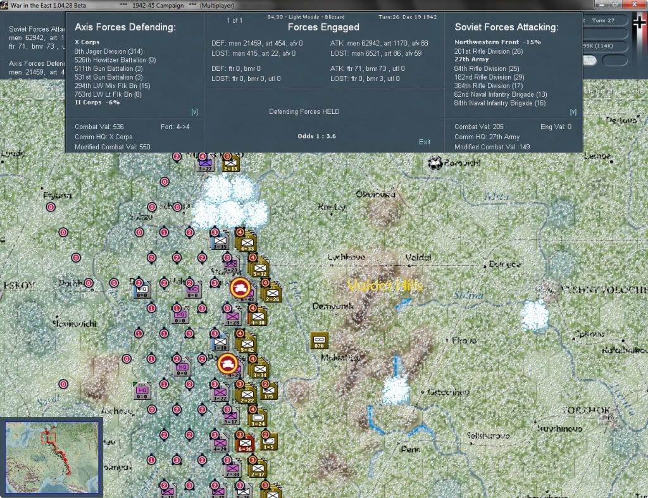This screenshot has height=498, width=648.
Task: Expand the Axis Forces Defending unit list
Action: pos(194,111)
